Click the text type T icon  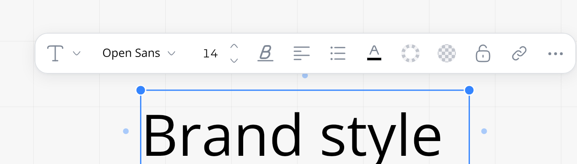pyautogui.click(x=56, y=53)
